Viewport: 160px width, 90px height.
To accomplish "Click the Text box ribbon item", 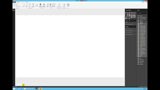I will [54, 4].
